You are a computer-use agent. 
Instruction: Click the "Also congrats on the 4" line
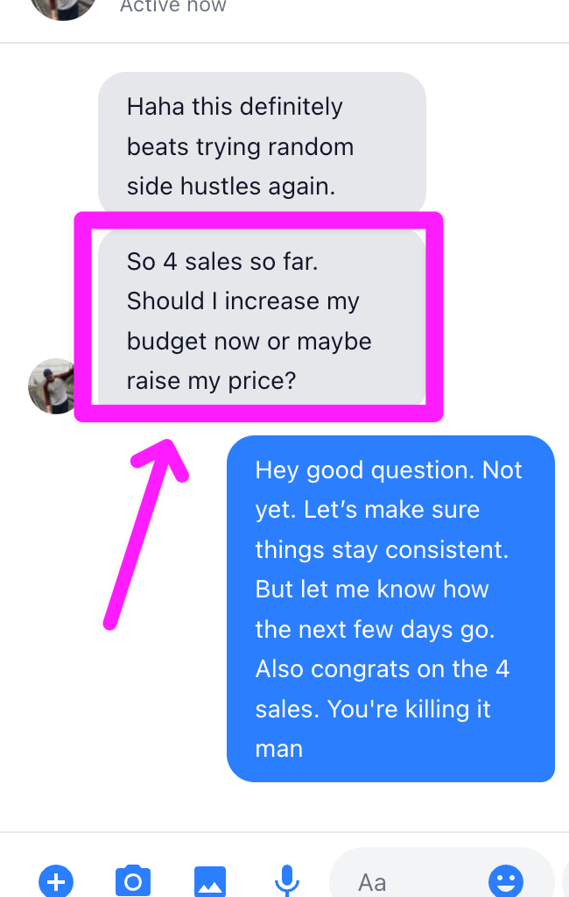(382, 669)
